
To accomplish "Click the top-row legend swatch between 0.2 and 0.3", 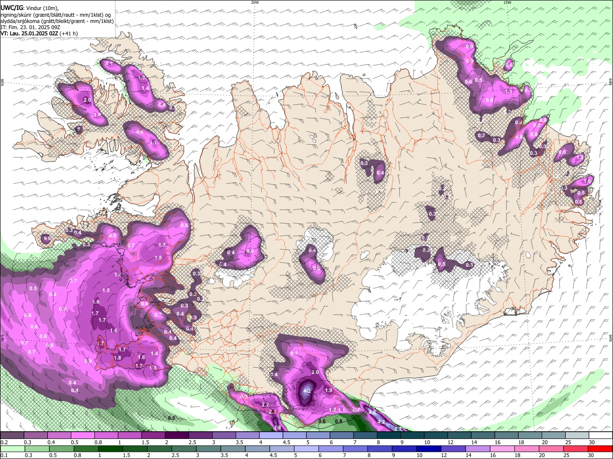I will coord(12,436).
